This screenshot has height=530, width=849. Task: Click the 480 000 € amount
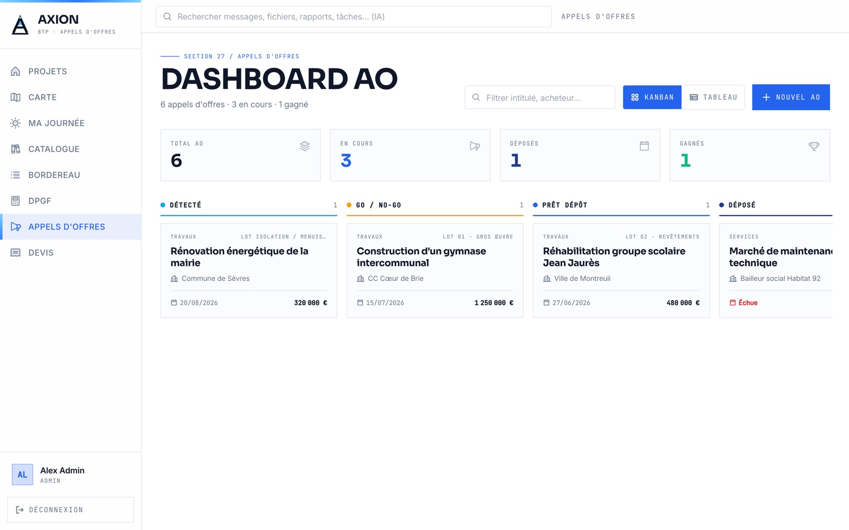pyautogui.click(x=683, y=303)
